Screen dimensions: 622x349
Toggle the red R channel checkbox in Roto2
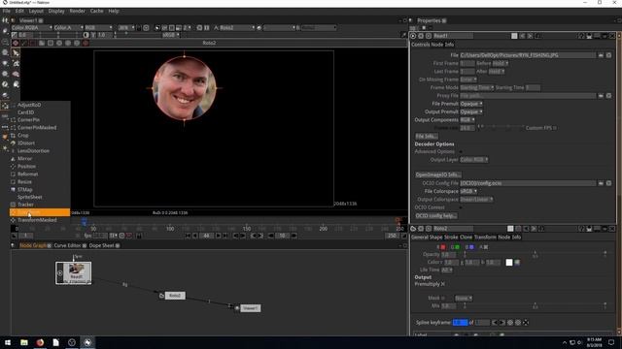pyautogui.click(x=443, y=247)
